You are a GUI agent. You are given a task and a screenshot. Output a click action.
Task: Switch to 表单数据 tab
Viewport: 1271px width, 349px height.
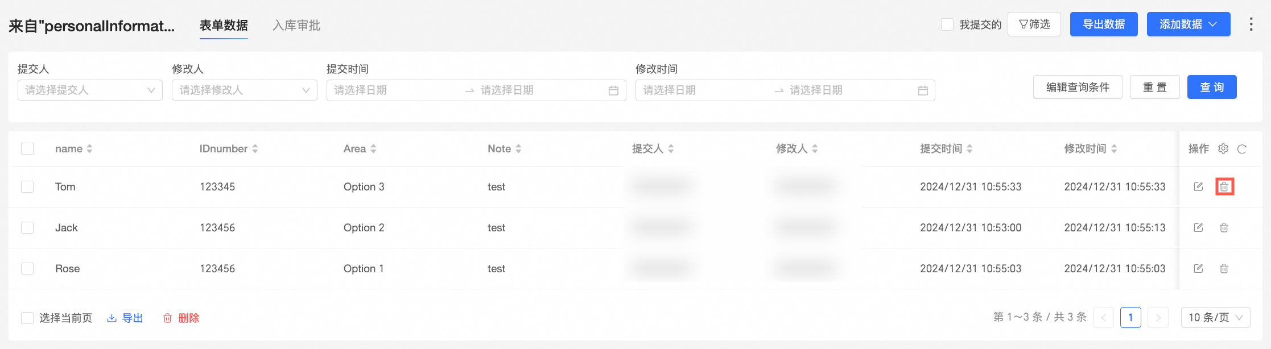224,26
